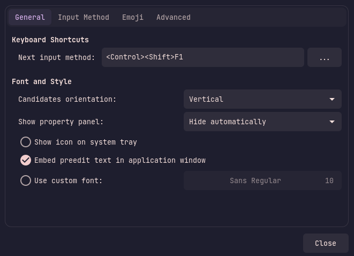Enable the Show icon on system tray checkbox
The height and width of the screenshot is (256, 354).
point(26,142)
